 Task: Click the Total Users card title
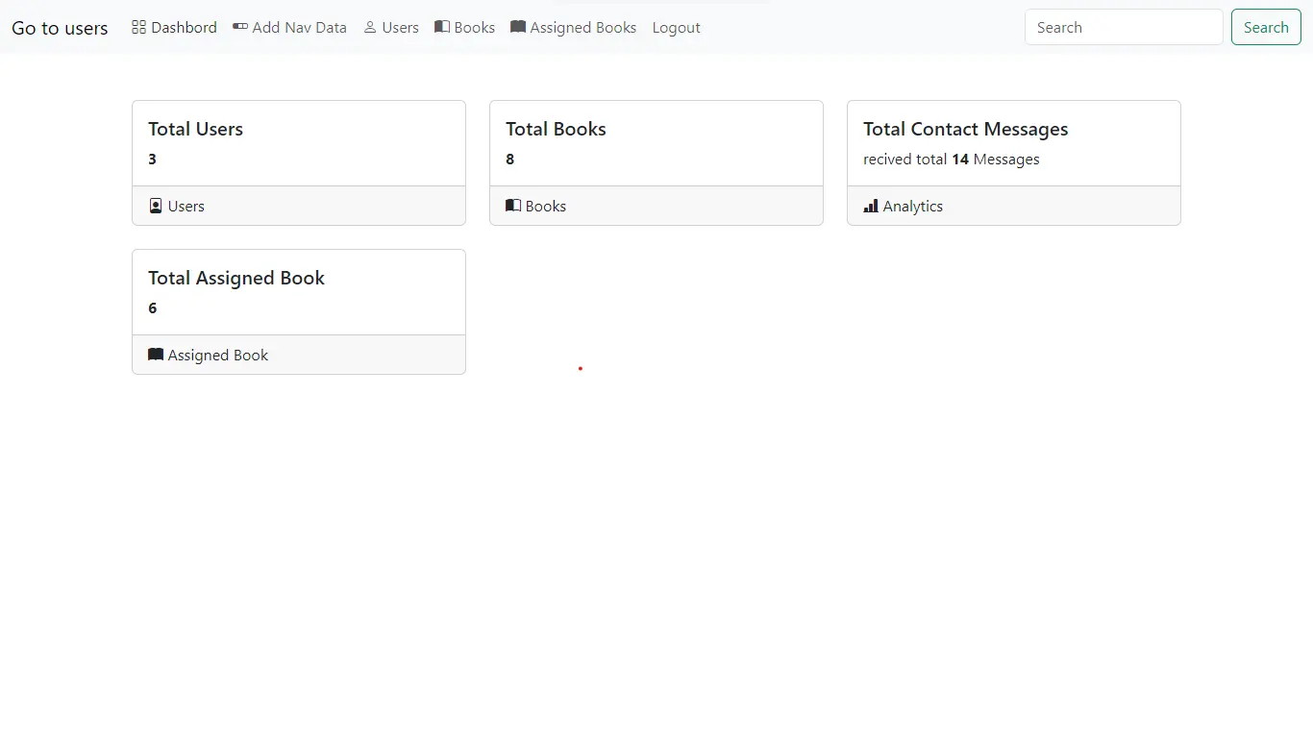(x=195, y=129)
